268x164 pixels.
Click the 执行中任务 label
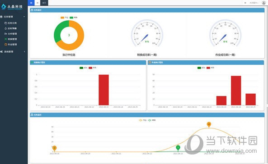click(x=69, y=55)
